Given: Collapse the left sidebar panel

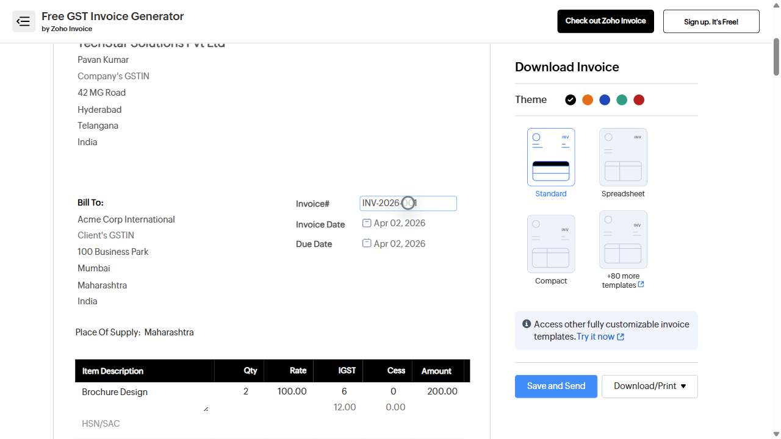Looking at the screenshot, I should tap(23, 21).
